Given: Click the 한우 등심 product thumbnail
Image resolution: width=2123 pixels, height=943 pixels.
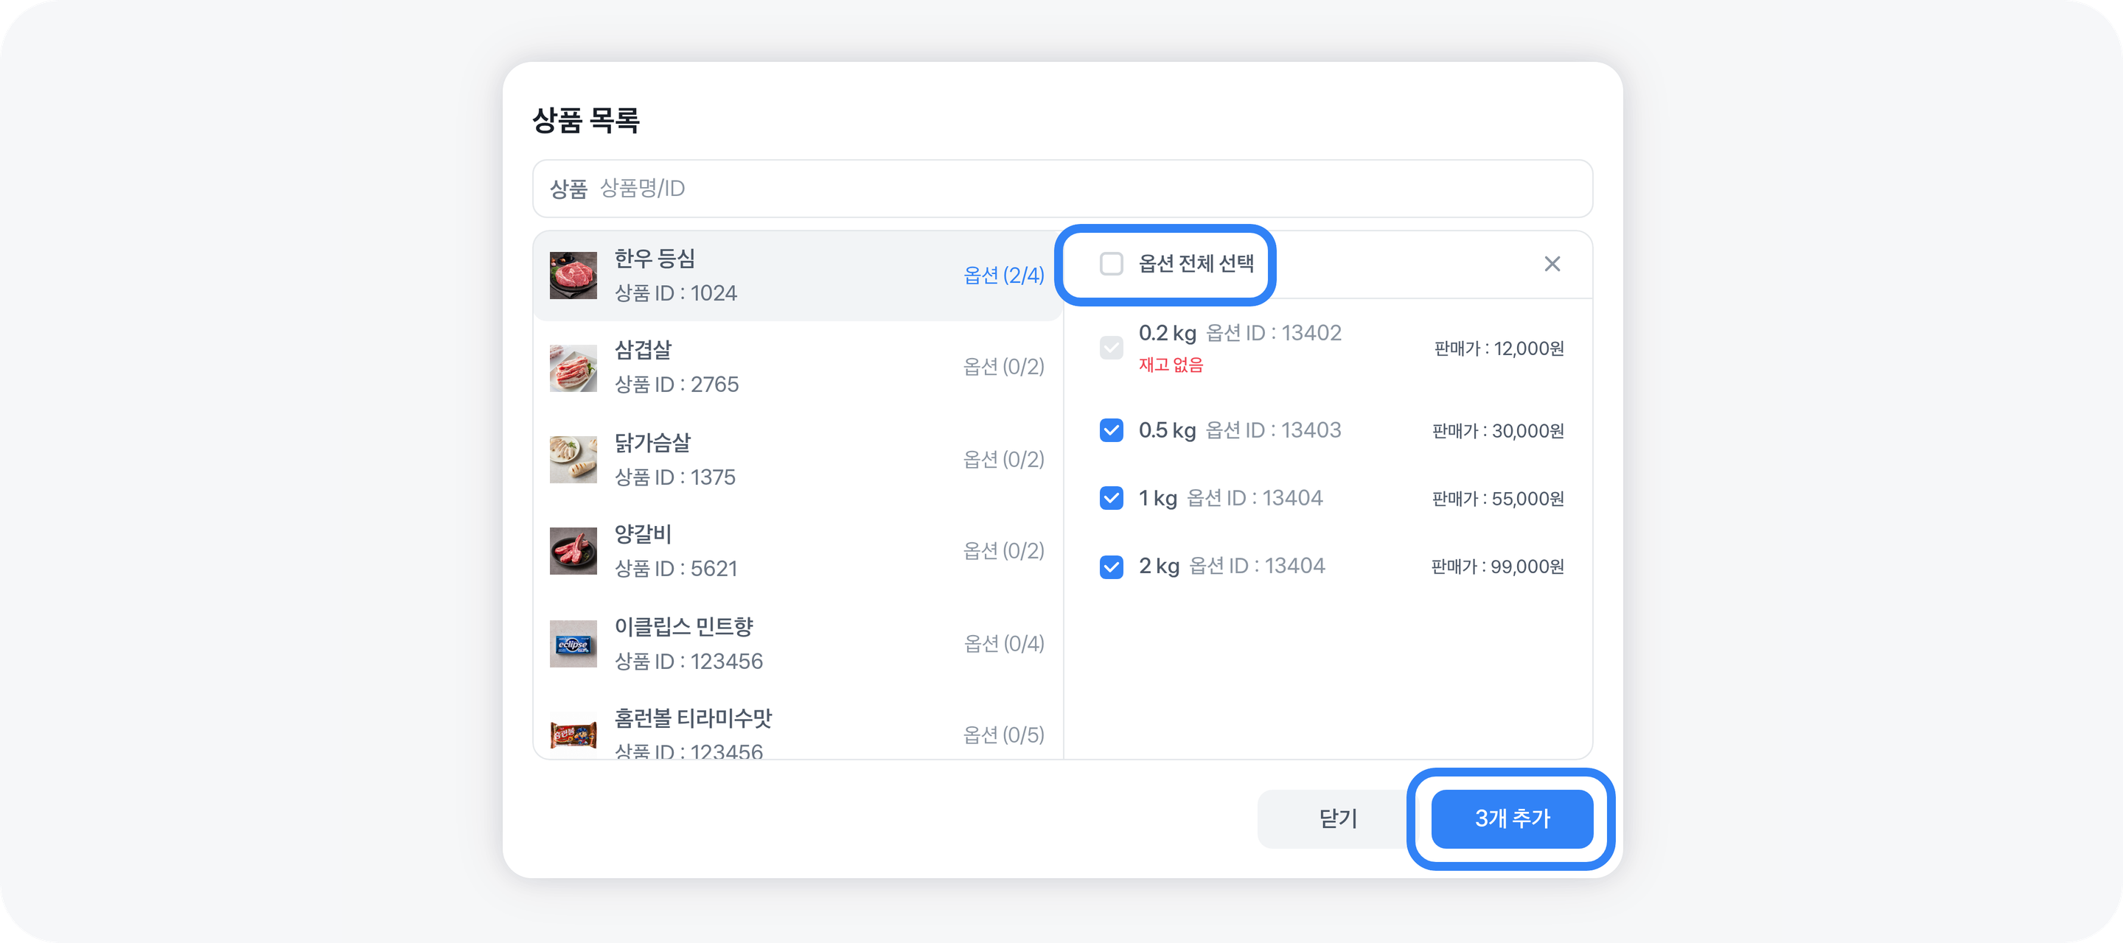Looking at the screenshot, I should [x=573, y=275].
